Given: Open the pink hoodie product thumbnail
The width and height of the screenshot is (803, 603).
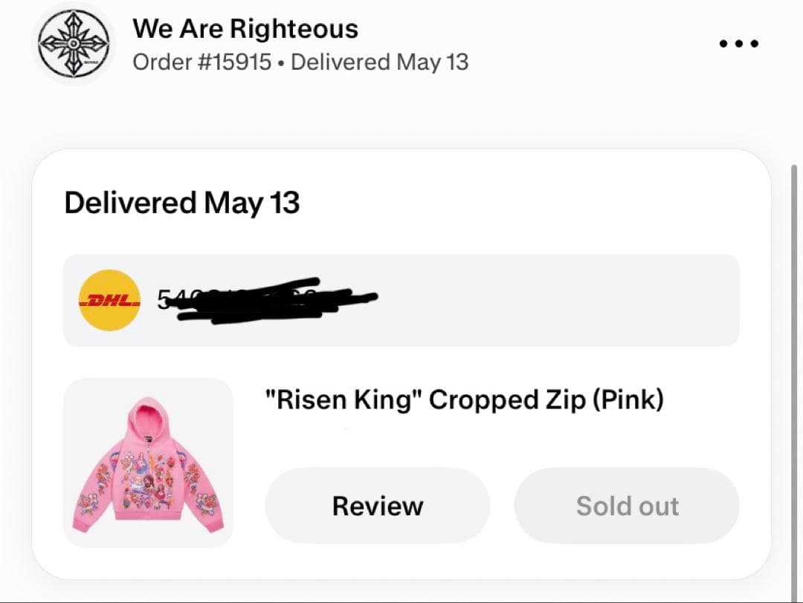Looking at the screenshot, I should [x=148, y=463].
